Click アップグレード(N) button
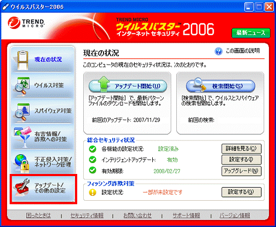Viewport: 276px width, 227px height. point(242,171)
